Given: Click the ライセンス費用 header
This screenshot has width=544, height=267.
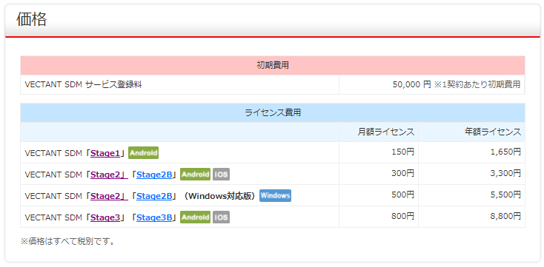Looking at the screenshot, I should (x=272, y=112).
